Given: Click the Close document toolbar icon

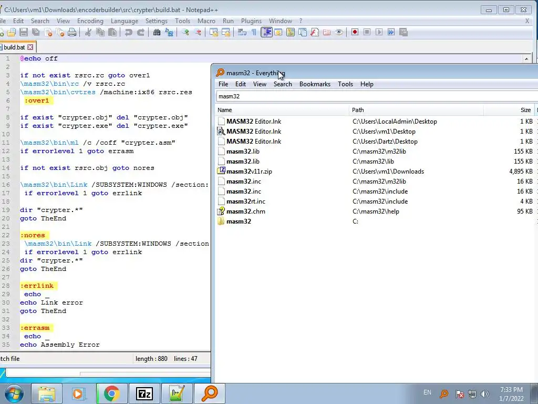Looking at the screenshot, I should (x=48, y=32).
